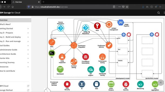165x92 pixels.
Task: Toggle reader view in address bar
Action: click(x=114, y=7)
